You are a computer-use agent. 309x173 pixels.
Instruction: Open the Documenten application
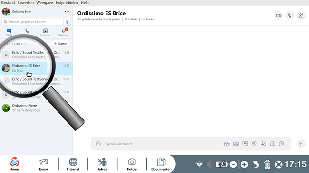161,164
